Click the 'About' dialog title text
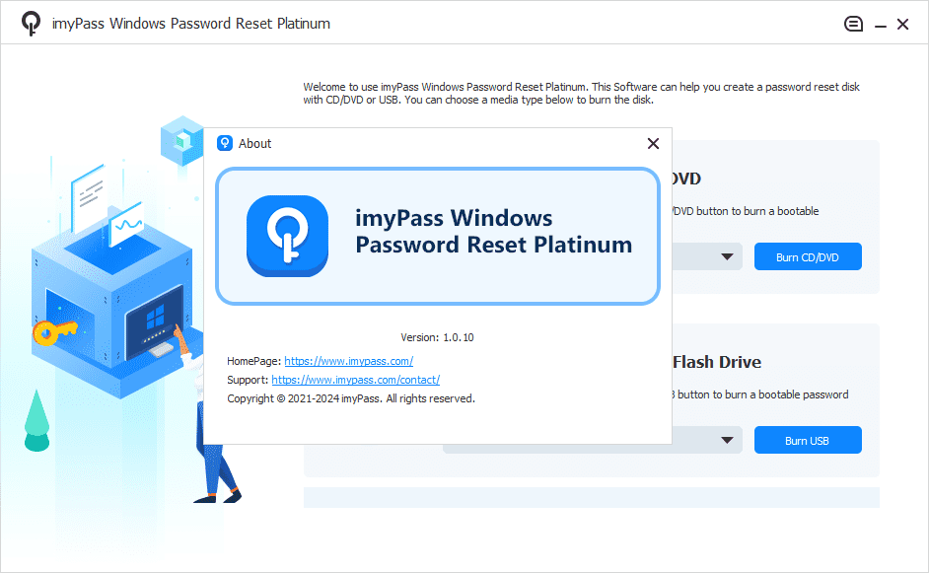This screenshot has height=573, width=929. click(254, 143)
